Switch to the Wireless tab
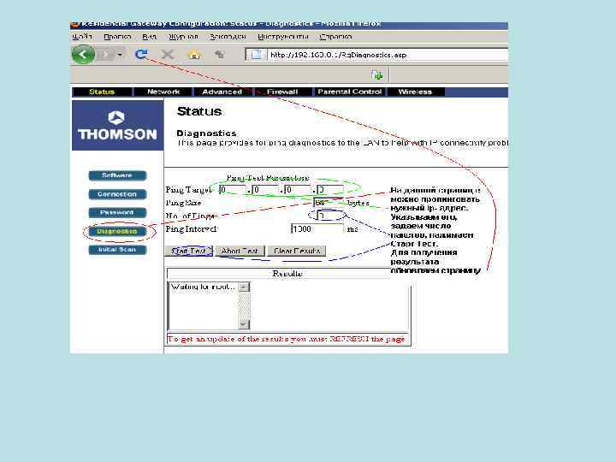Viewport: 616px width, 462px height. point(415,92)
